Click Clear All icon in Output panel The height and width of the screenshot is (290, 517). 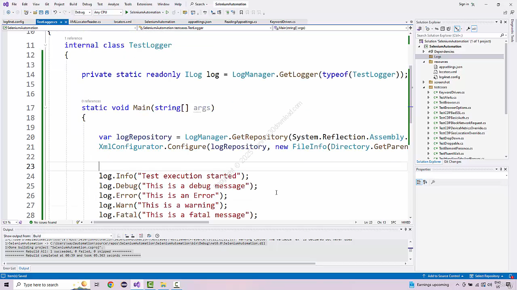[x=141, y=236]
